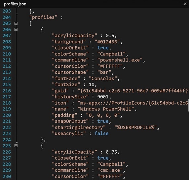The image size is (189, 180).
Task: Click the "%USERPROFILE%" startingDirectory value
Action: pyautogui.click(x=135, y=127)
